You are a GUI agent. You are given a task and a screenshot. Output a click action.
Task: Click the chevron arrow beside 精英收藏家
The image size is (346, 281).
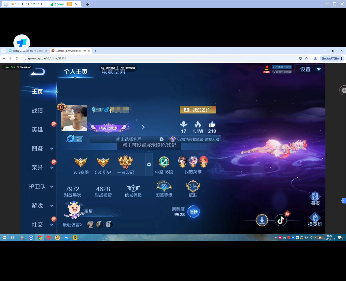[143, 127]
